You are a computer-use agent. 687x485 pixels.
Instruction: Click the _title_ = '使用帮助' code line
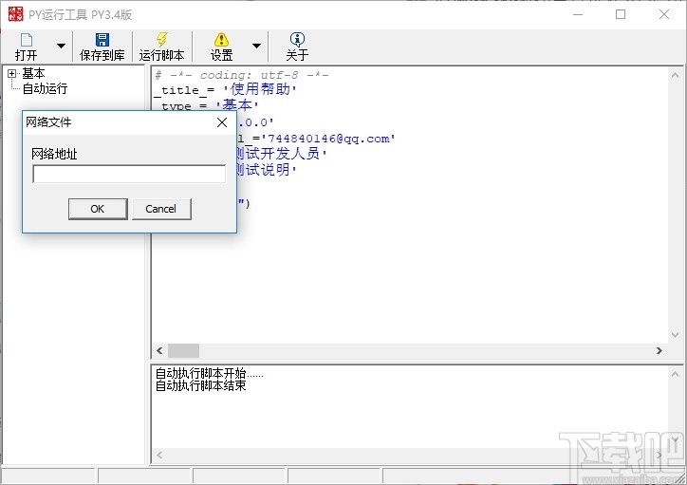click(225, 90)
